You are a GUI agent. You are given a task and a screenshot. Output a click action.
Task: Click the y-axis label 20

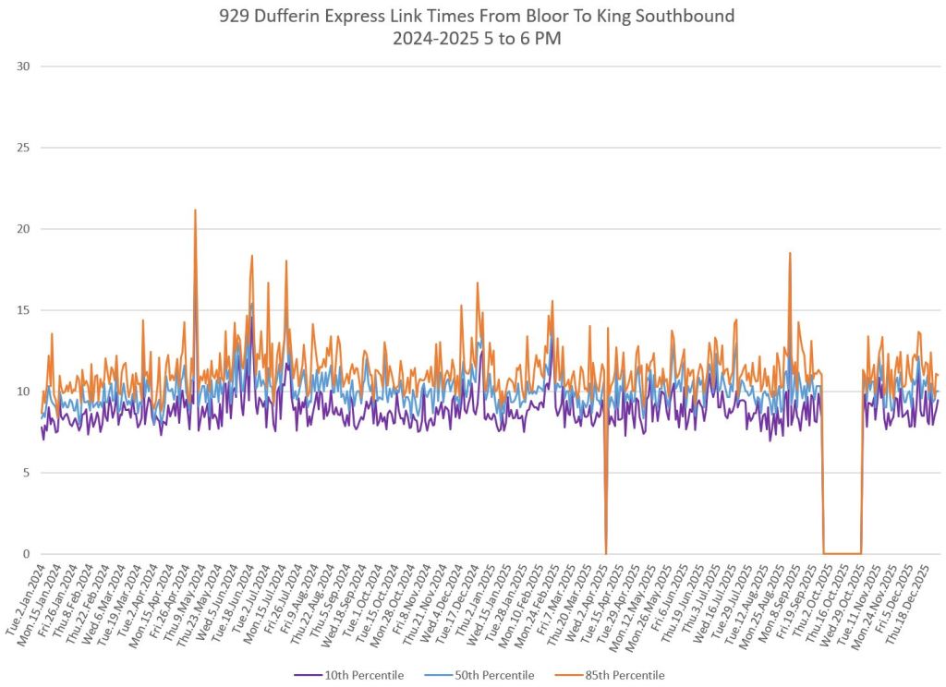(24, 229)
